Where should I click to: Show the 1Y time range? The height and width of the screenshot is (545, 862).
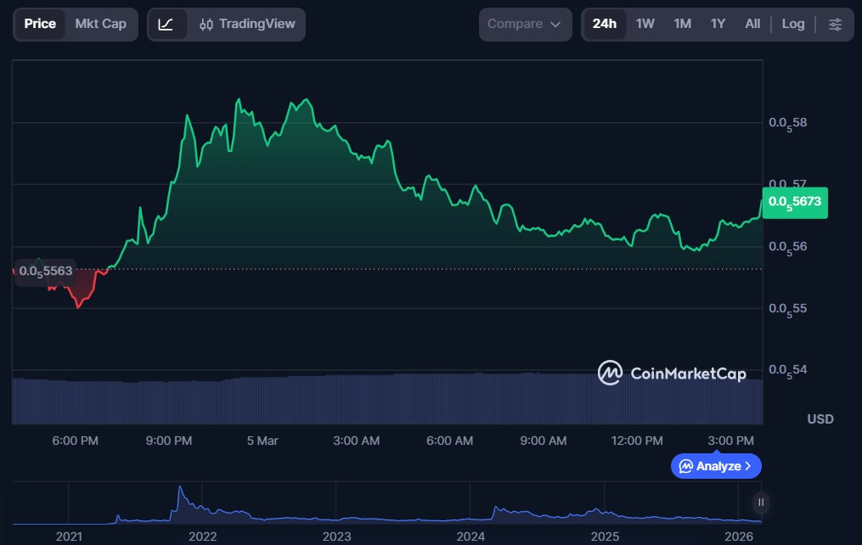(718, 25)
